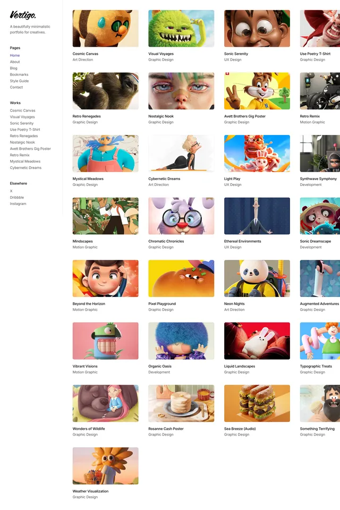This screenshot has width=340, height=510.
Task: Open the Vibrant Visions thumbnail
Action: [x=105, y=341]
